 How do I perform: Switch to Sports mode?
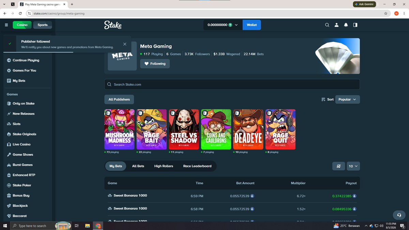[x=43, y=25]
